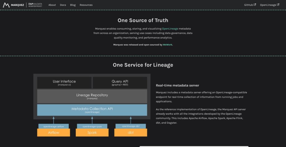Follow the green OpenLineage link in the paragraph
286x147 pixels.
(170, 29)
